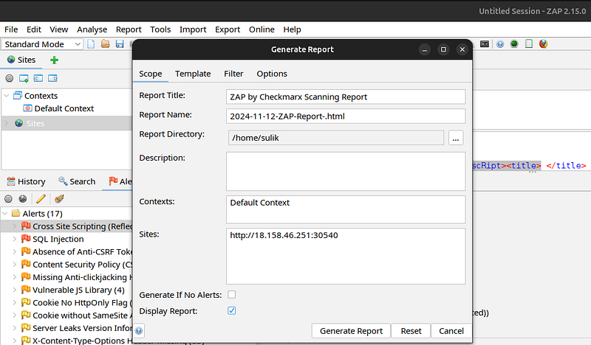Click the New Session toolbar icon

(x=91, y=44)
